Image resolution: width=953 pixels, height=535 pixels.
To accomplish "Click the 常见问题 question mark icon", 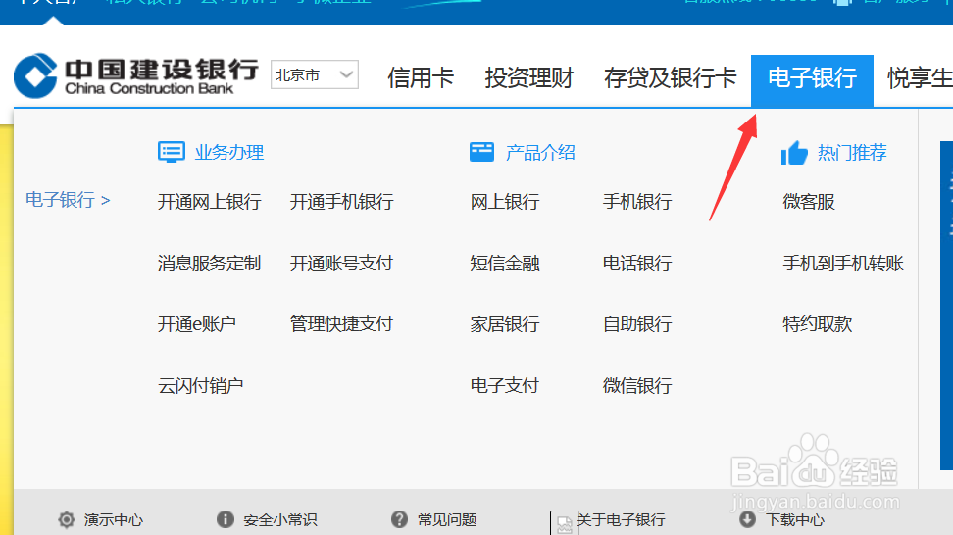I will 399,519.
